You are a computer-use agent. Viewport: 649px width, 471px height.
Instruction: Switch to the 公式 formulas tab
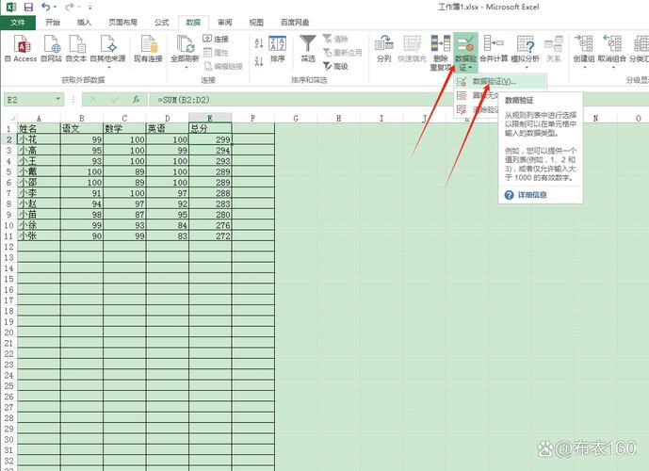coord(161,23)
